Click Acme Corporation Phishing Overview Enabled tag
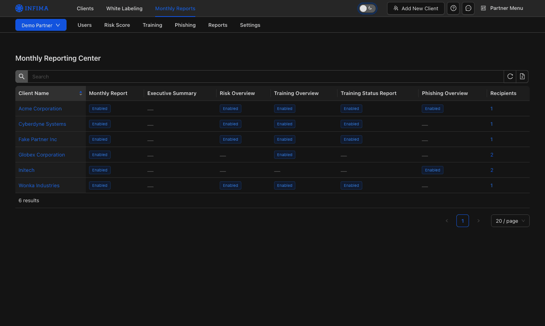Viewport: 545px width, 326px height. point(432,108)
